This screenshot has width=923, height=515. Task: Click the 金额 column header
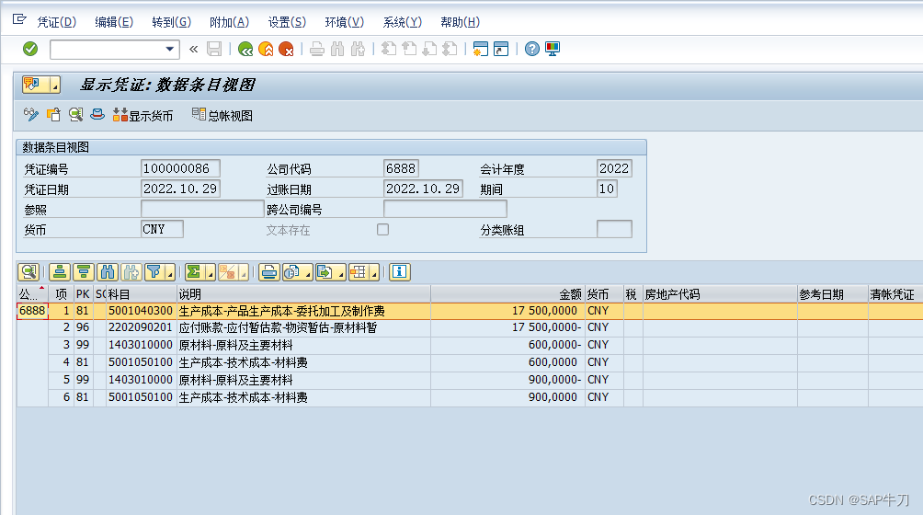(507, 294)
